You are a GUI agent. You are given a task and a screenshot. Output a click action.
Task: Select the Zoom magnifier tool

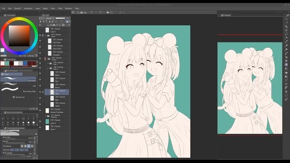(x=286, y=19)
